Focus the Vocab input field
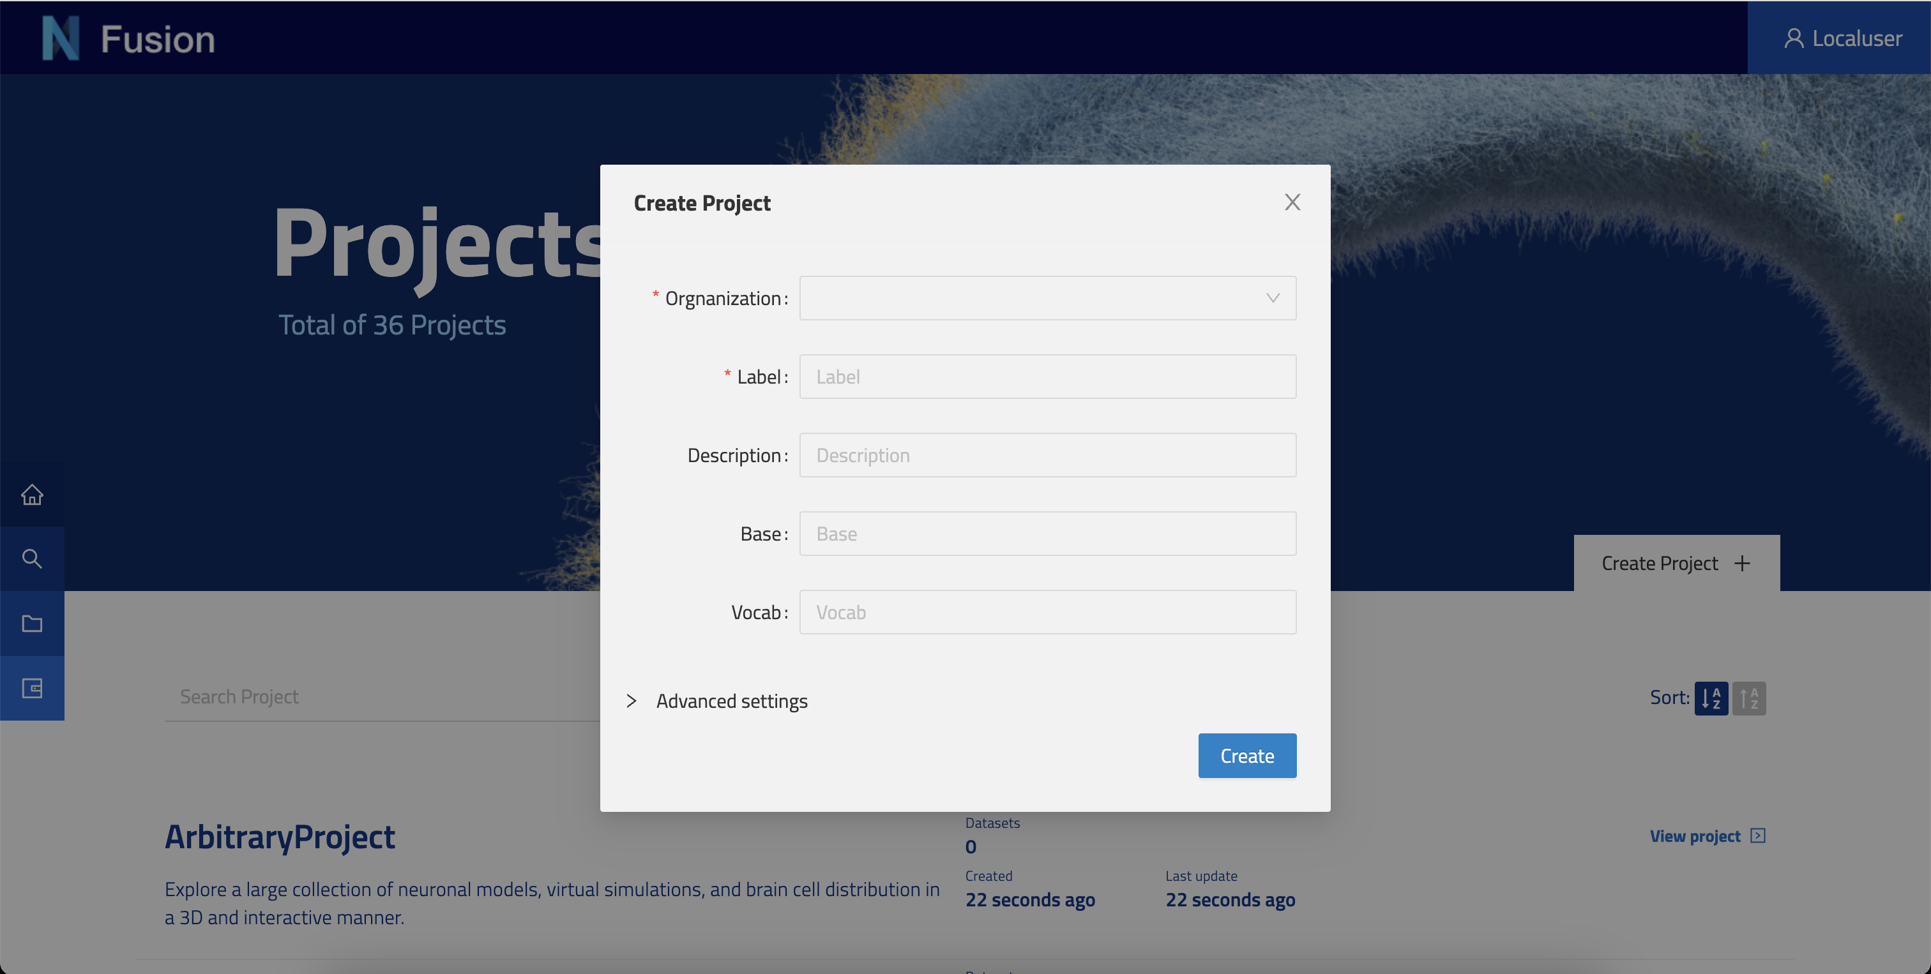The height and width of the screenshot is (974, 1931). (x=1047, y=613)
